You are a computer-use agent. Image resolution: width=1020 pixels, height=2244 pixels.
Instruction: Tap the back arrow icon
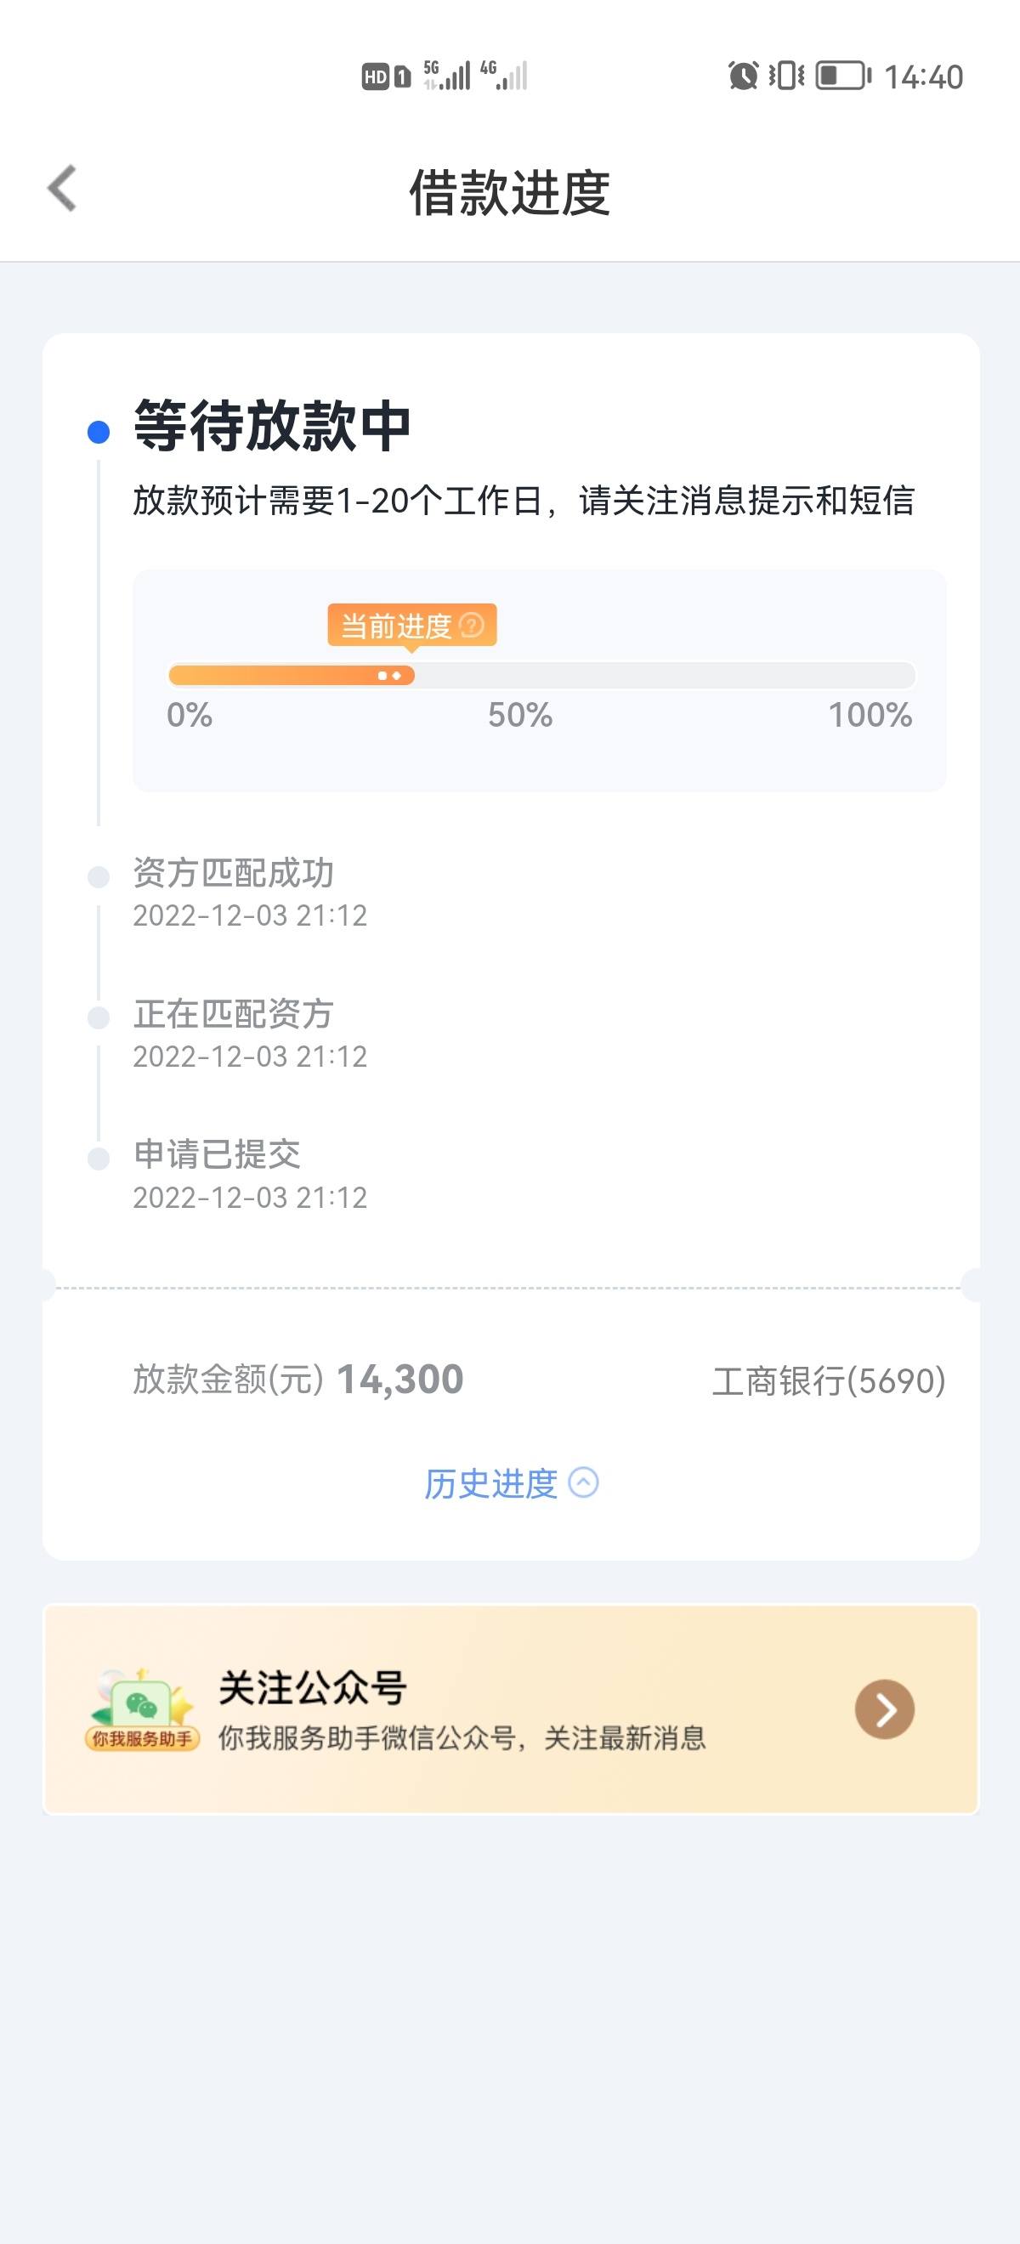pyautogui.click(x=62, y=188)
